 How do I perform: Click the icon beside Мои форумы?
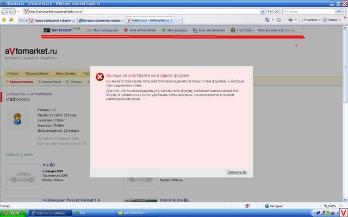click(x=164, y=30)
